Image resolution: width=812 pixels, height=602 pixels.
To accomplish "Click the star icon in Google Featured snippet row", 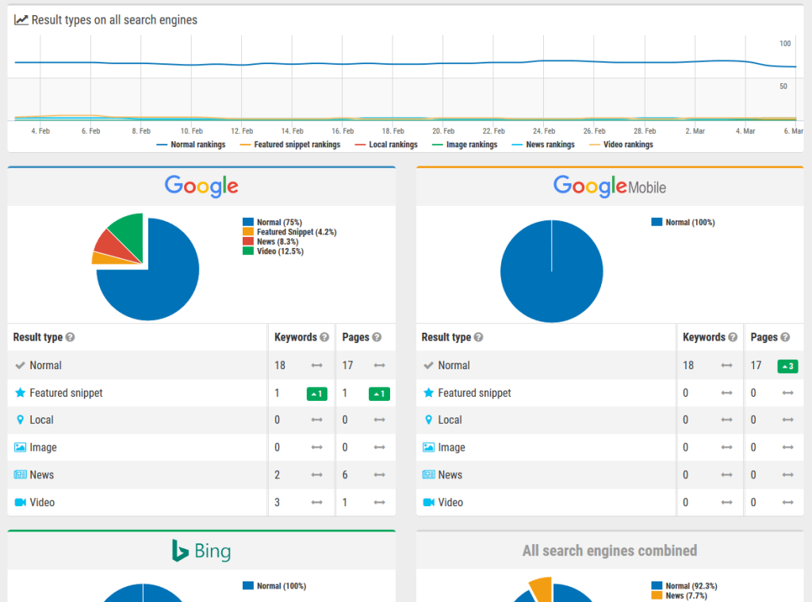I will [x=20, y=393].
